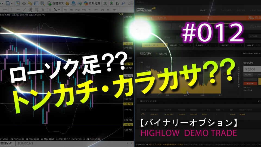261x147 pixels.
Task: Open the 初めての方 menu
Action: point(241,10)
